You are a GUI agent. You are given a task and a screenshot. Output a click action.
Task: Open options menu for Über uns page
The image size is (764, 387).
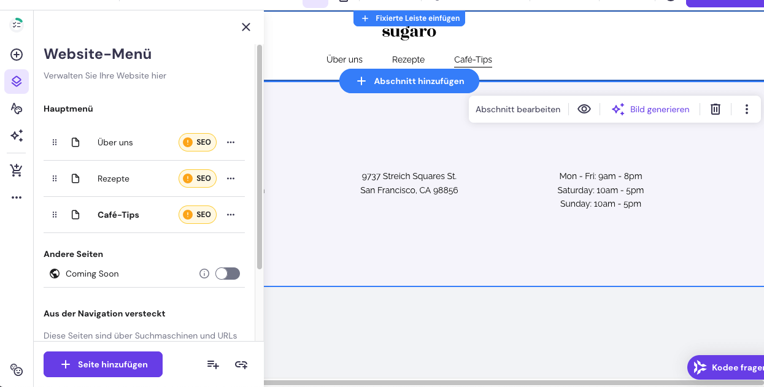pyautogui.click(x=231, y=142)
